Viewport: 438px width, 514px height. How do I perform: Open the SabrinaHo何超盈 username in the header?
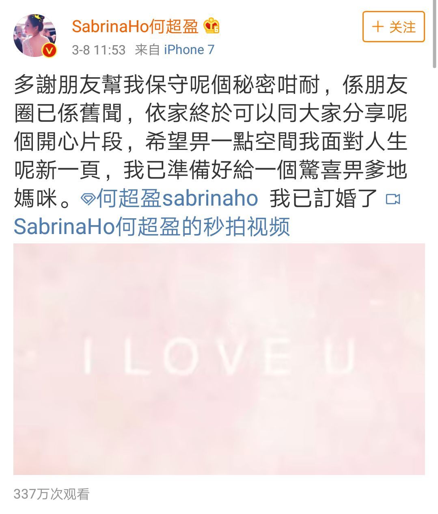(x=135, y=27)
